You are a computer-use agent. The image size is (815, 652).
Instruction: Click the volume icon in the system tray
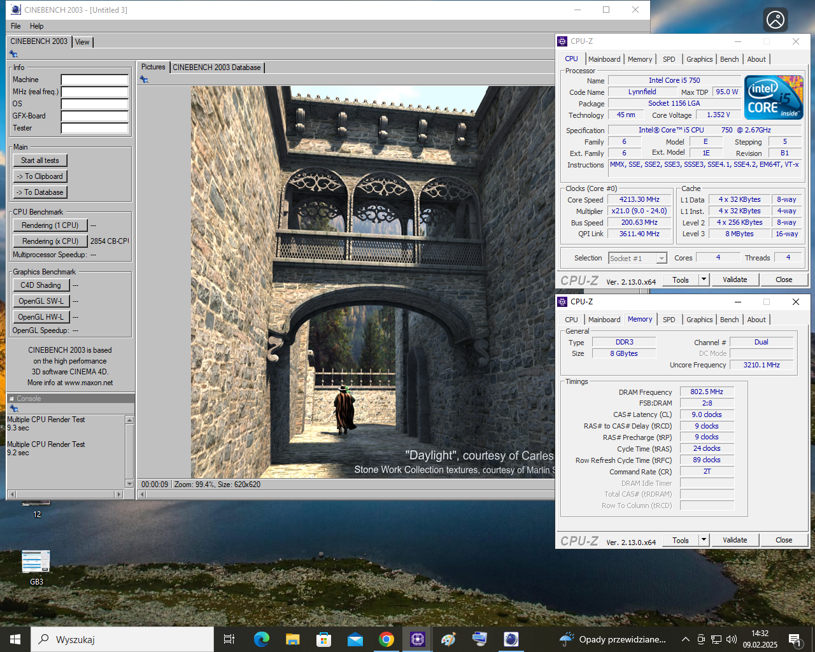(732, 639)
